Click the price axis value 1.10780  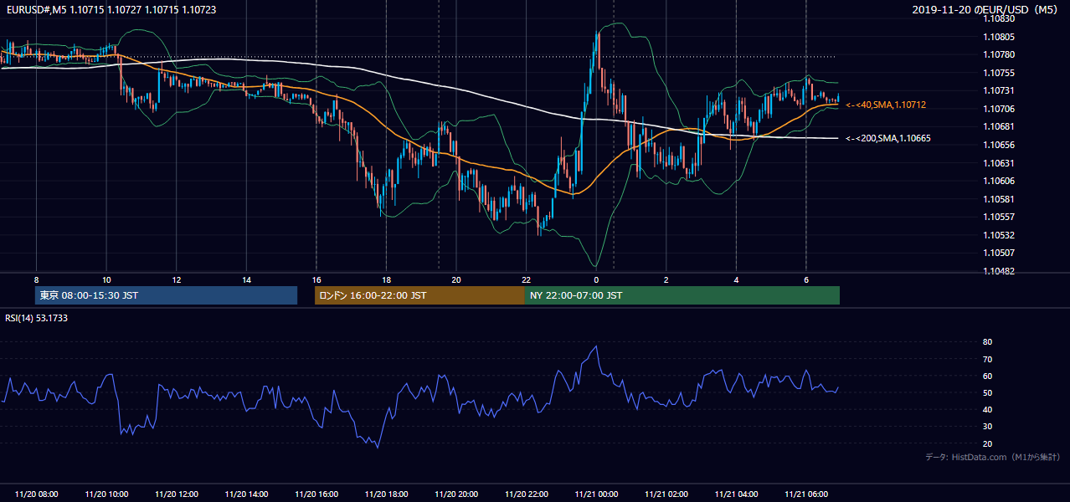999,55
